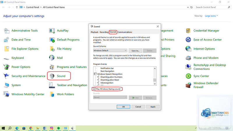The height and width of the screenshot is (131, 233).
Task: Open Programs and Features icon
Action: [x=52, y=67]
